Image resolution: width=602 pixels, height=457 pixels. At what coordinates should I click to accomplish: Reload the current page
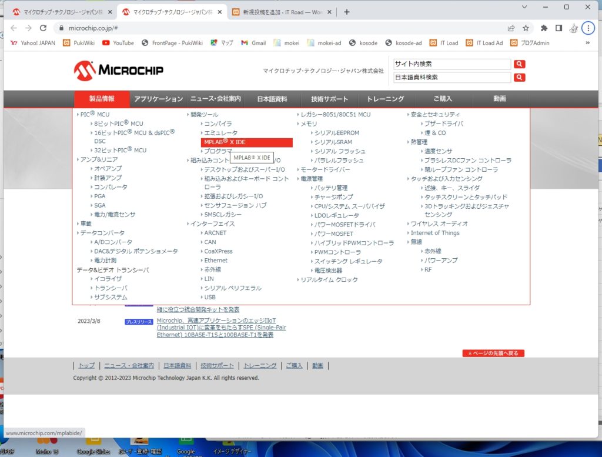[43, 28]
